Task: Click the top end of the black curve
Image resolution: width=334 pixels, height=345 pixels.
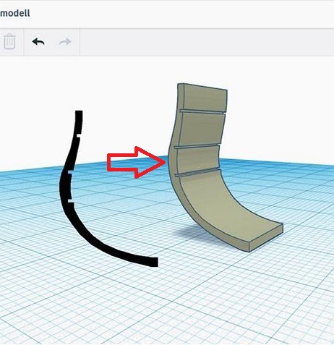Action: click(79, 114)
